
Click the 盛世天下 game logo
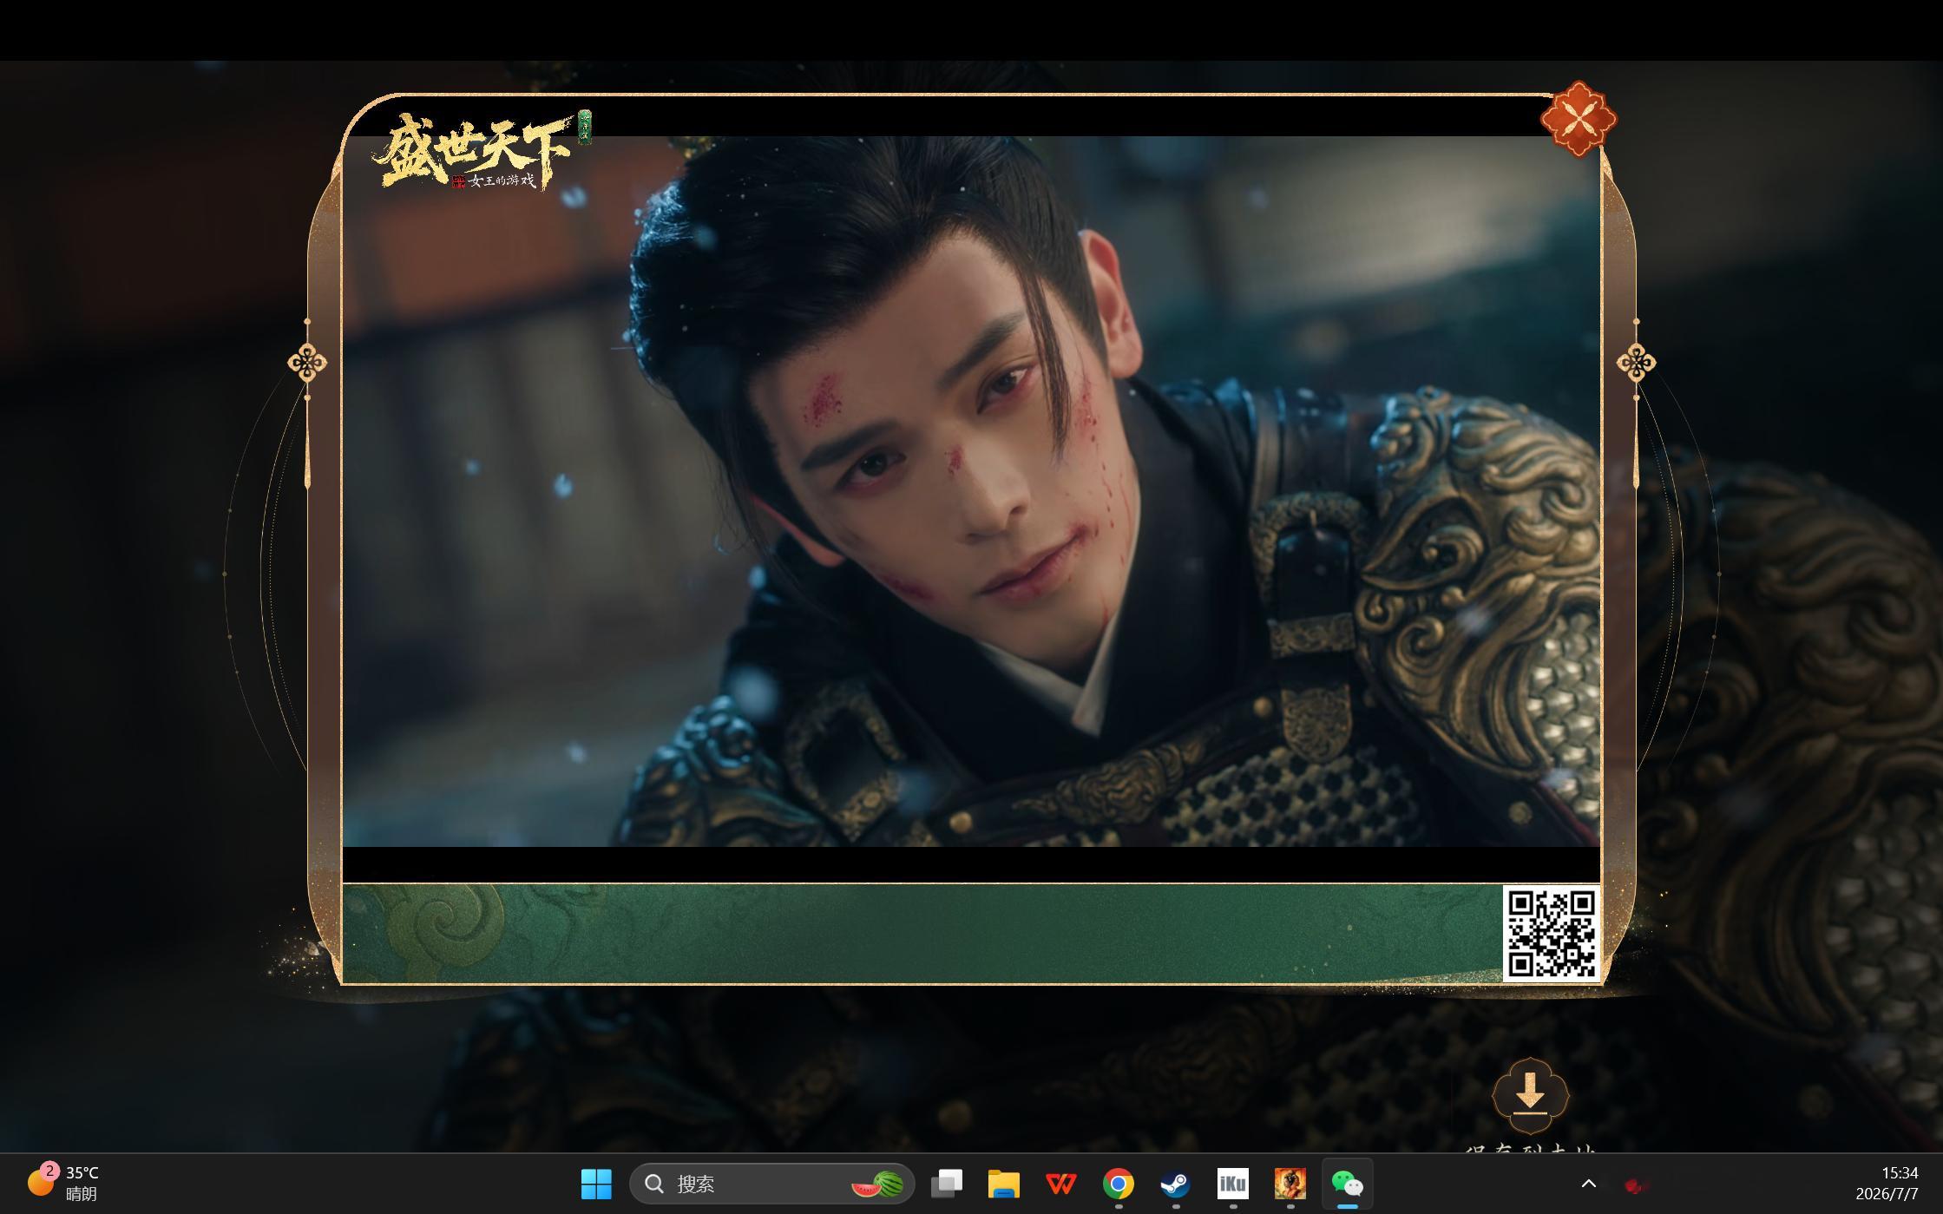[482, 149]
